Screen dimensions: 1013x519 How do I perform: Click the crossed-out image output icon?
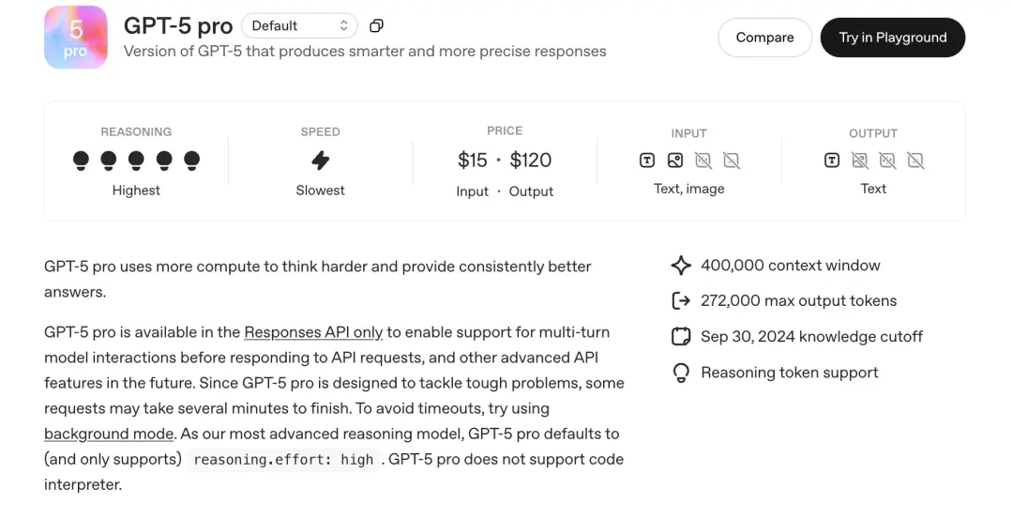pos(860,160)
